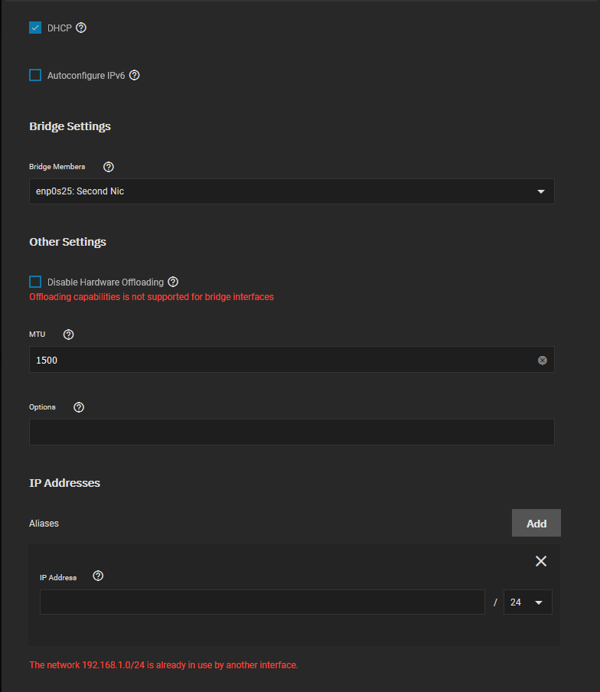
Task: Remove the IP address alias entry
Action: point(541,561)
